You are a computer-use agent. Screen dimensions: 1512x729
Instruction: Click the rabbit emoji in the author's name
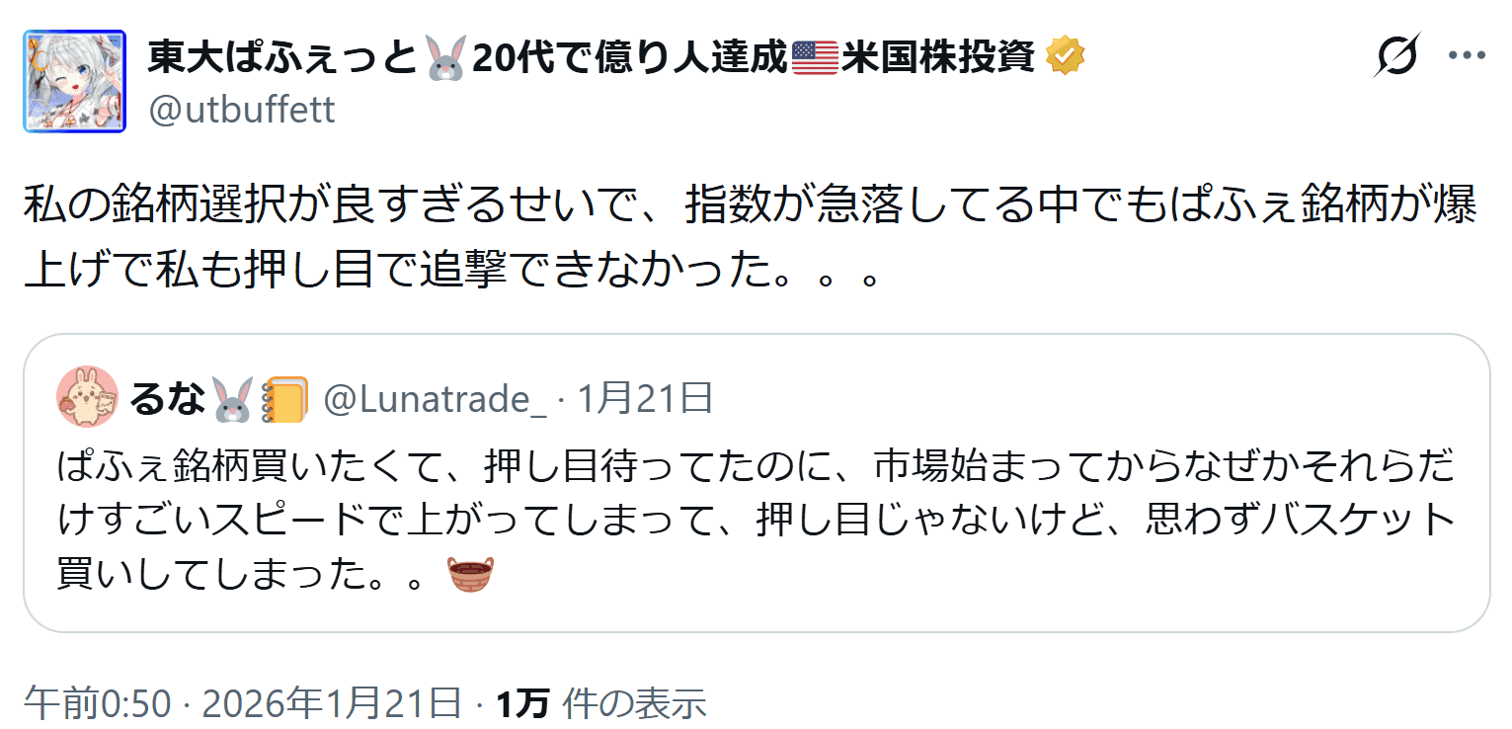pos(448,59)
